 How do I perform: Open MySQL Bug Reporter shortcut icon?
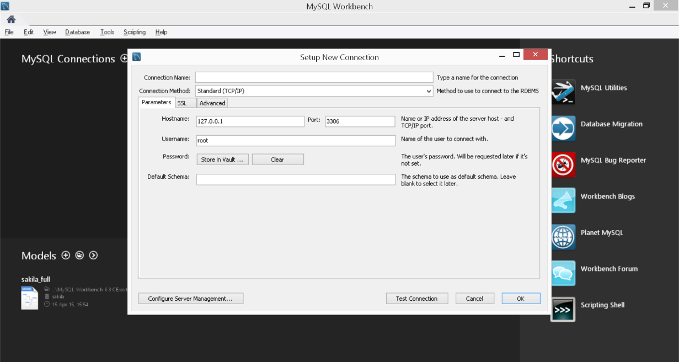pyautogui.click(x=563, y=164)
